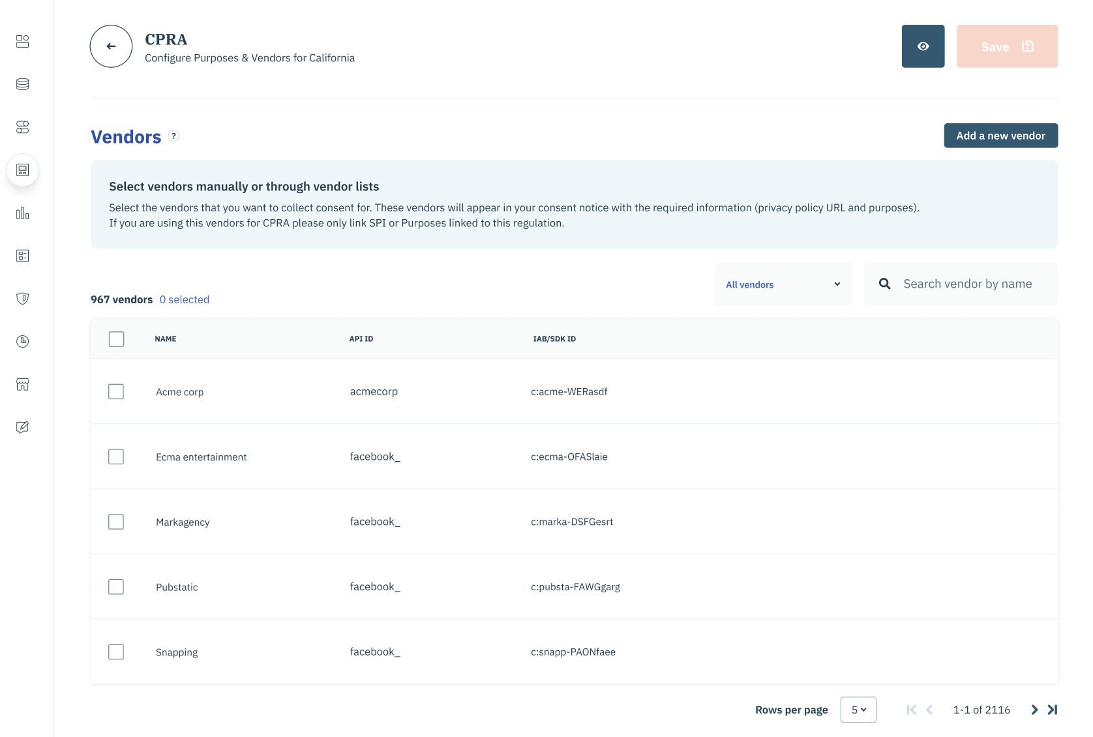Select the storefront icon in the sidebar
The width and height of the screenshot is (1093, 737).
(x=22, y=384)
